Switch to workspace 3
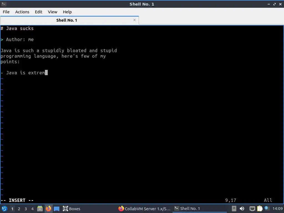The image size is (284, 213). coord(26,209)
